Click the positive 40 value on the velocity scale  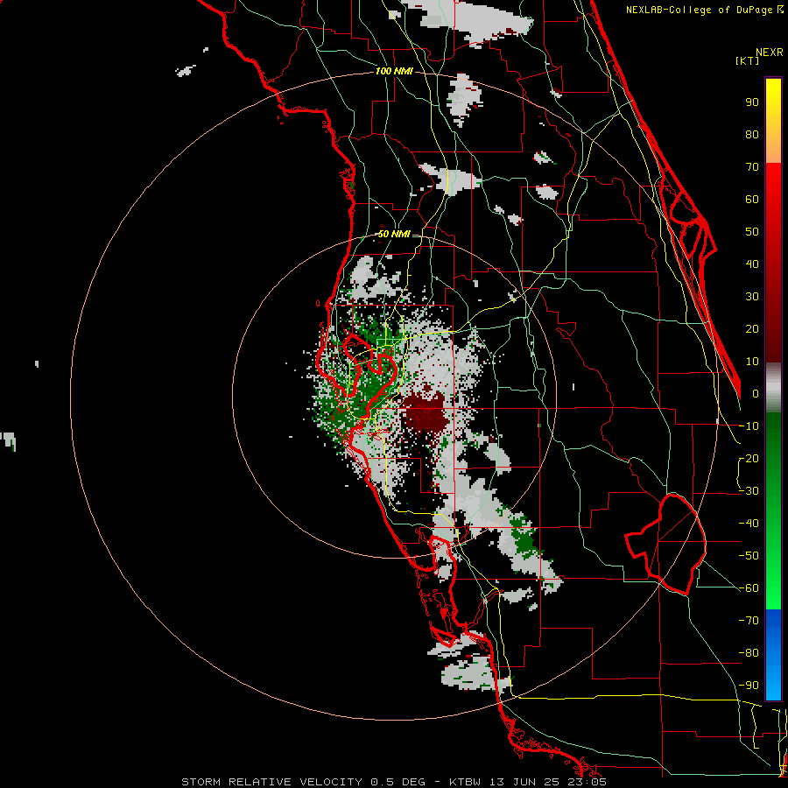[x=752, y=264]
